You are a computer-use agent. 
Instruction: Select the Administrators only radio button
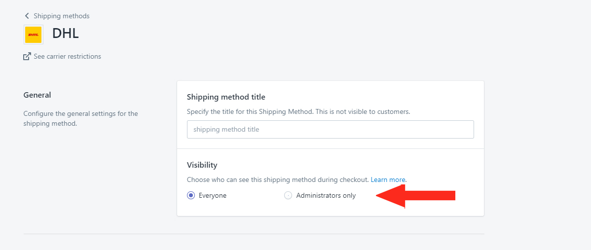tap(288, 195)
